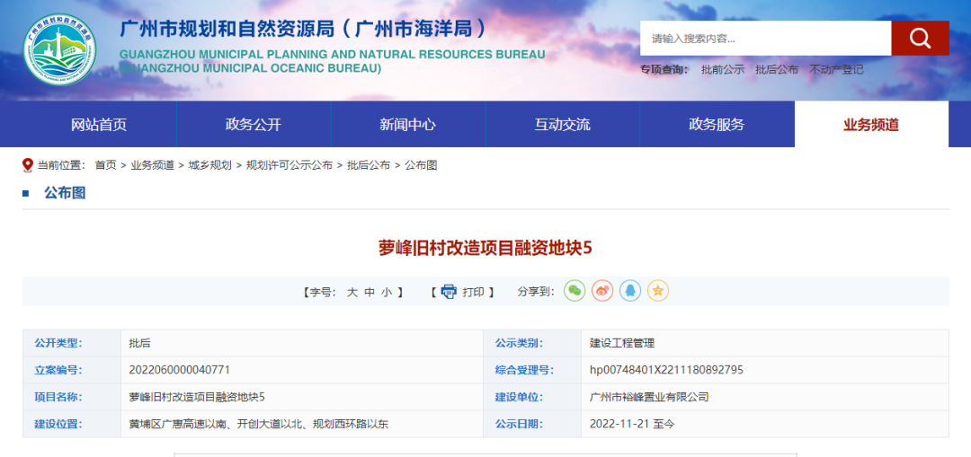Click the 公布图 section heading
The height and width of the screenshot is (457, 971).
pyautogui.click(x=65, y=193)
